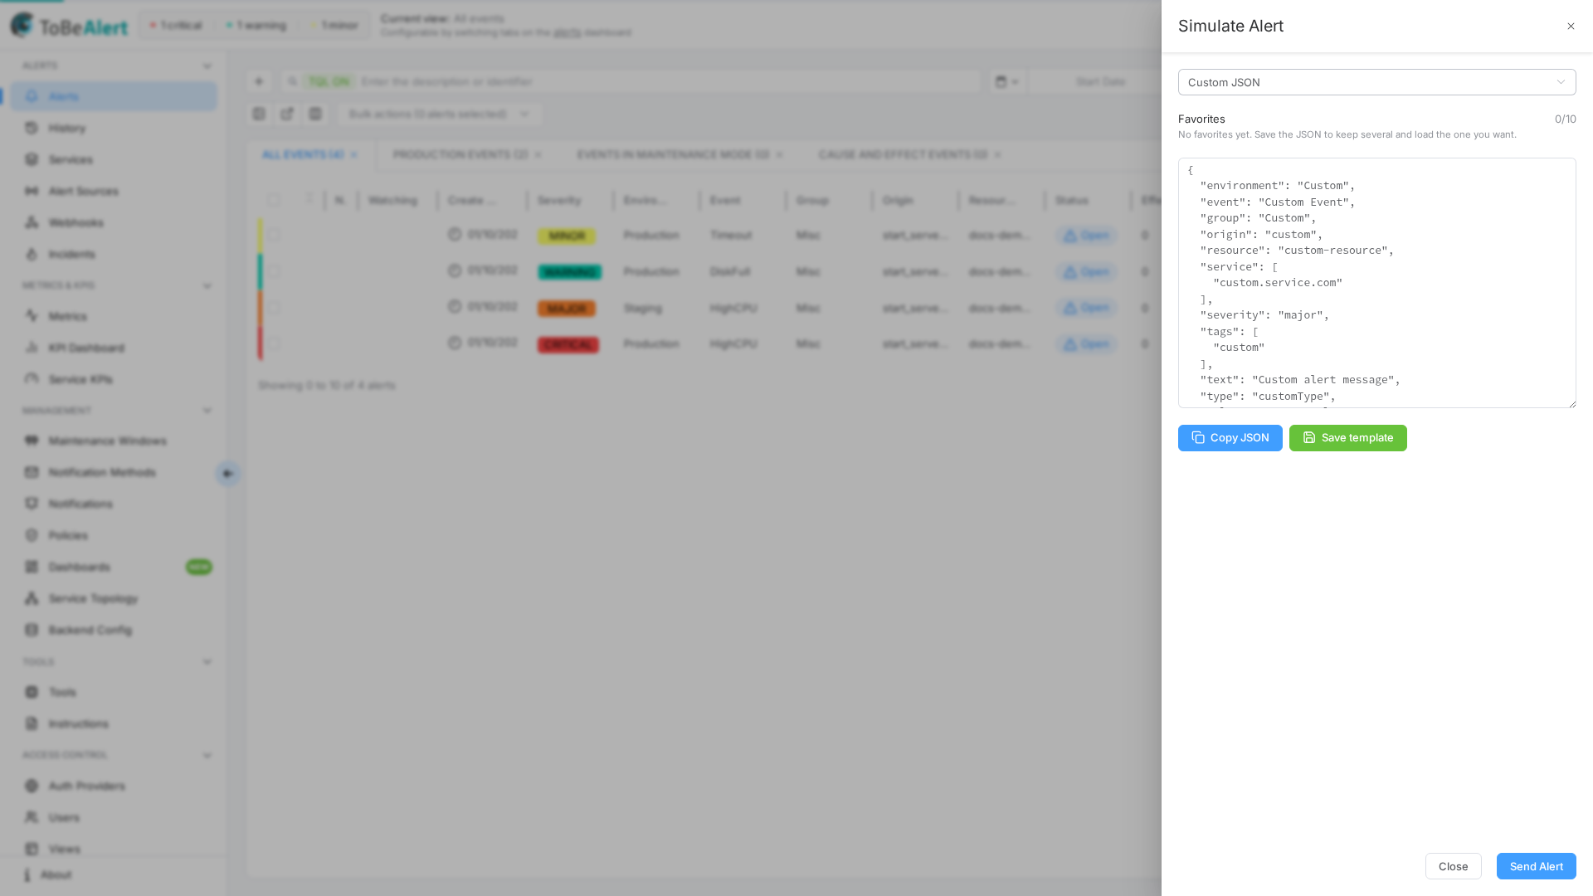This screenshot has width=1593, height=896.
Task: Click the Alert Sources sidebar icon
Action: click(32, 191)
